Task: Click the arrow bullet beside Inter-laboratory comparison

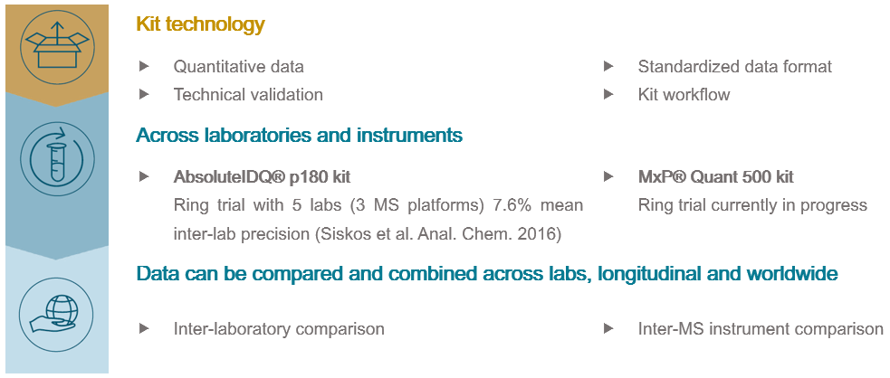Action: coord(144,329)
